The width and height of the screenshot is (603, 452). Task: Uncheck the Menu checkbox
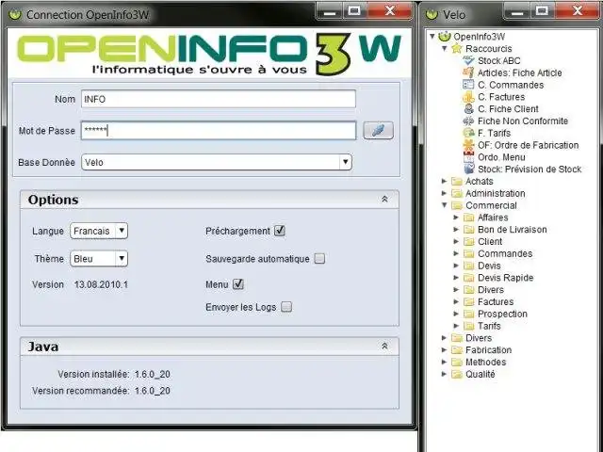238,284
